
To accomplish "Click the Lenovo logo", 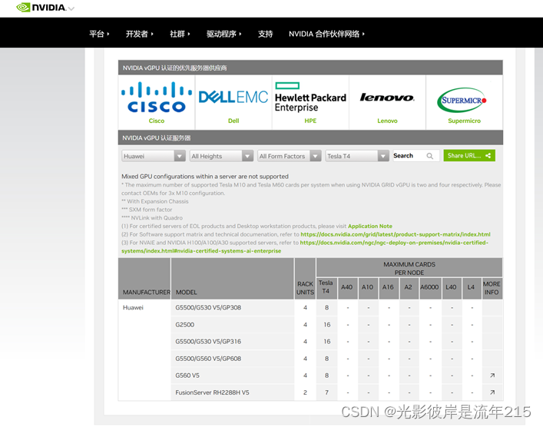I will pos(387,98).
